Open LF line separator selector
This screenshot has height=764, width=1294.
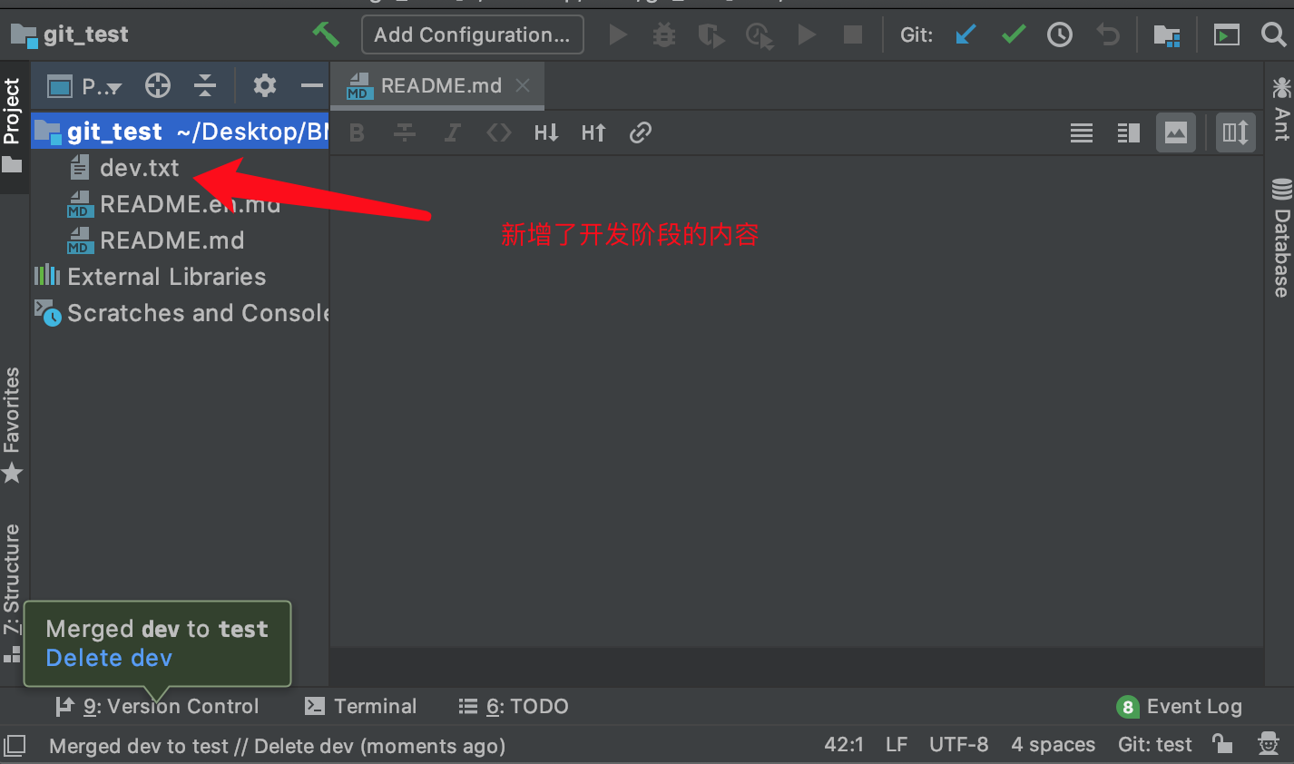point(897,745)
